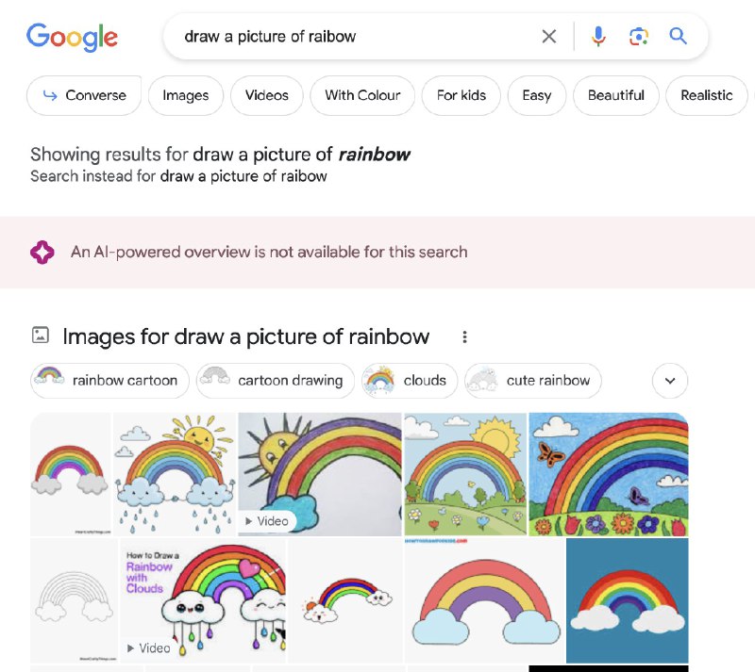The image size is (755, 672).
Task: Search instead for 'draw a picture of raibow'
Action: click(x=243, y=176)
